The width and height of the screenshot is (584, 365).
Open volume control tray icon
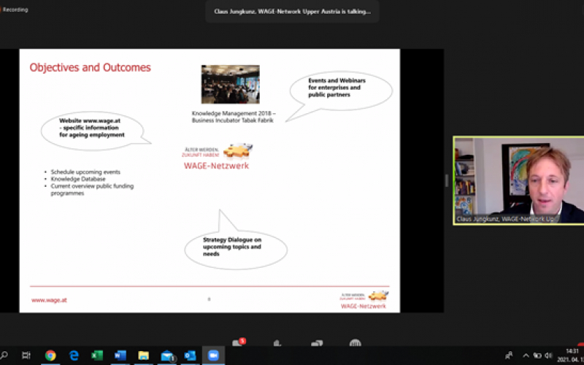coord(548,356)
